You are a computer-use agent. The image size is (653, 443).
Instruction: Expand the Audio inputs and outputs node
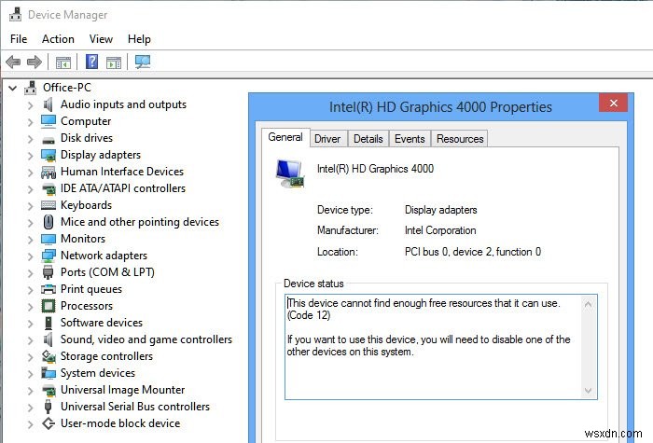point(30,105)
